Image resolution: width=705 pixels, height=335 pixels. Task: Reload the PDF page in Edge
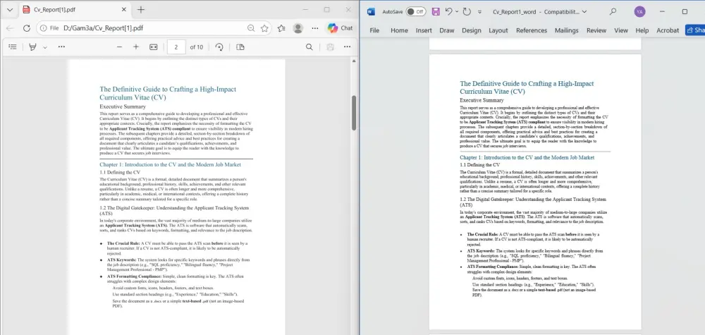click(x=27, y=28)
